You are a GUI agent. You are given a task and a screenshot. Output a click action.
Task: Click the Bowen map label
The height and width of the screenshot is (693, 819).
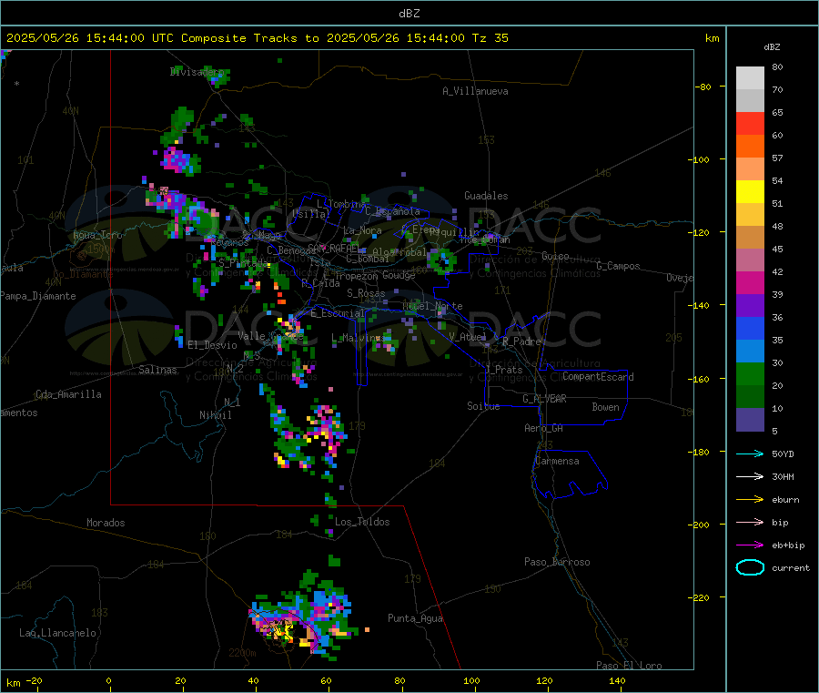[x=606, y=407]
